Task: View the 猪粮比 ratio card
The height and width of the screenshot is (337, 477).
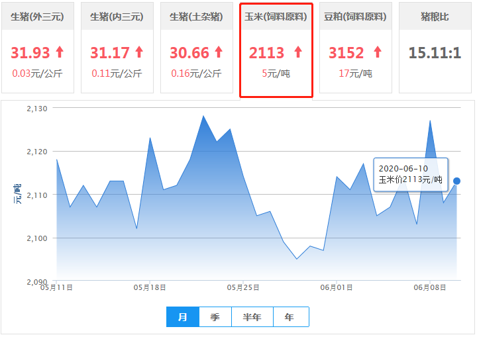Action: (435, 17)
